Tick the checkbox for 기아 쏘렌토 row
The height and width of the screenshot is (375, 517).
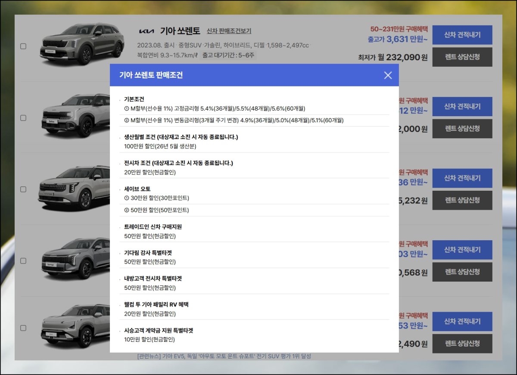tap(23, 46)
